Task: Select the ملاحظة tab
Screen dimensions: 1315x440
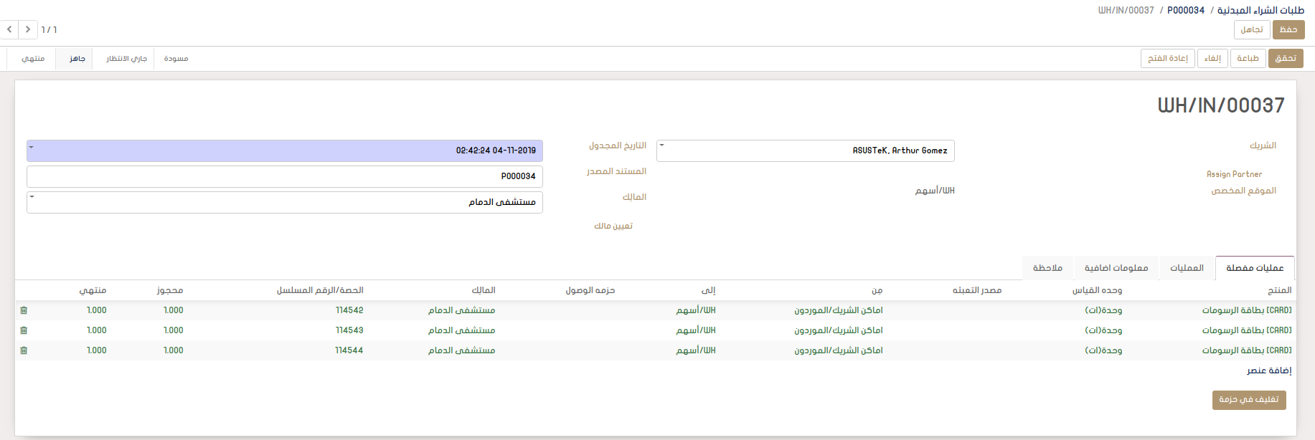Action: [x=1047, y=268]
